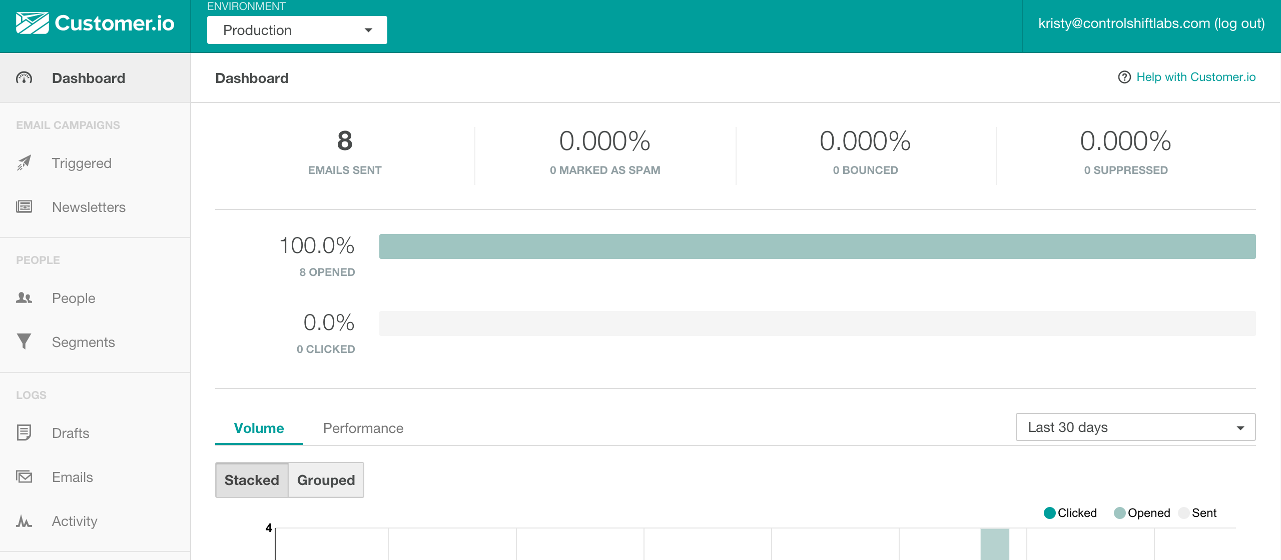Click the Customer.io brand name
Image resolution: width=1281 pixels, height=560 pixels.
tap(115, 23)
